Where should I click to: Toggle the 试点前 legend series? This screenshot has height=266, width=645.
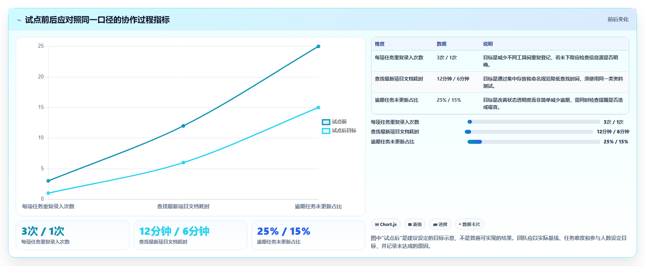pos(335,122)
